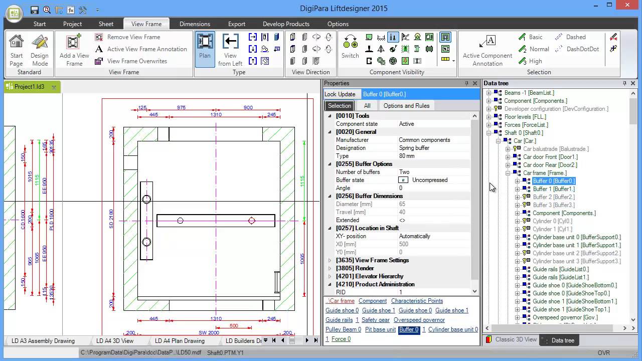Image resolution: width=642 pixels, height=361 pixels.
Task: Select the Plan view type
Action: (205, 49)
